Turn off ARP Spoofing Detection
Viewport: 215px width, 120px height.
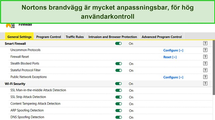(119, 110)
